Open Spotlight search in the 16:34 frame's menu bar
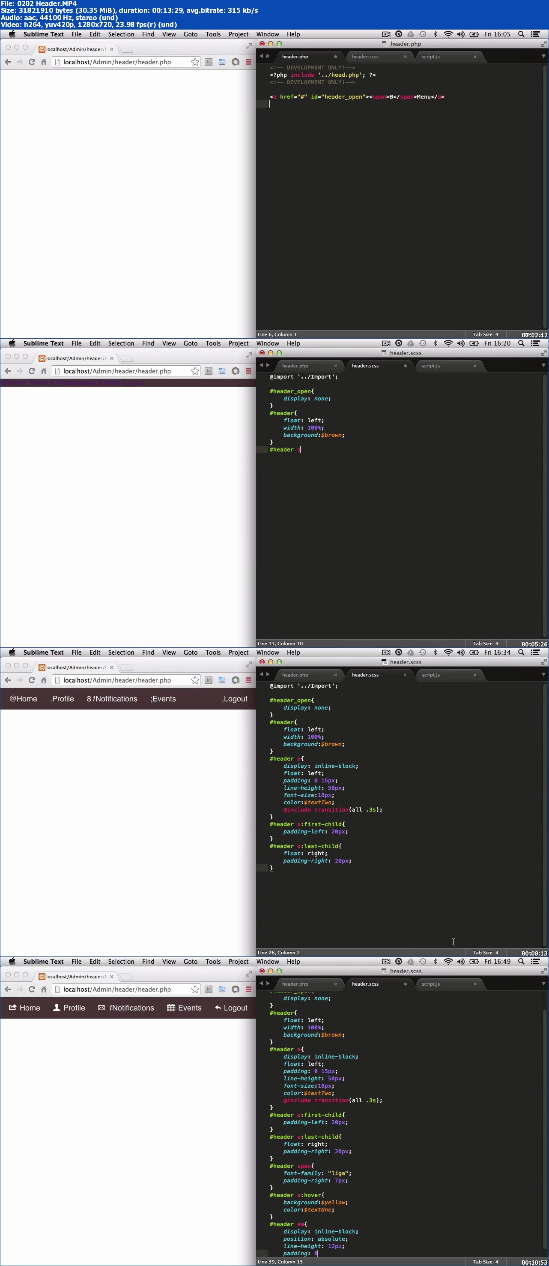Screen dimensions: 549x1266 (x=521, y=653)
